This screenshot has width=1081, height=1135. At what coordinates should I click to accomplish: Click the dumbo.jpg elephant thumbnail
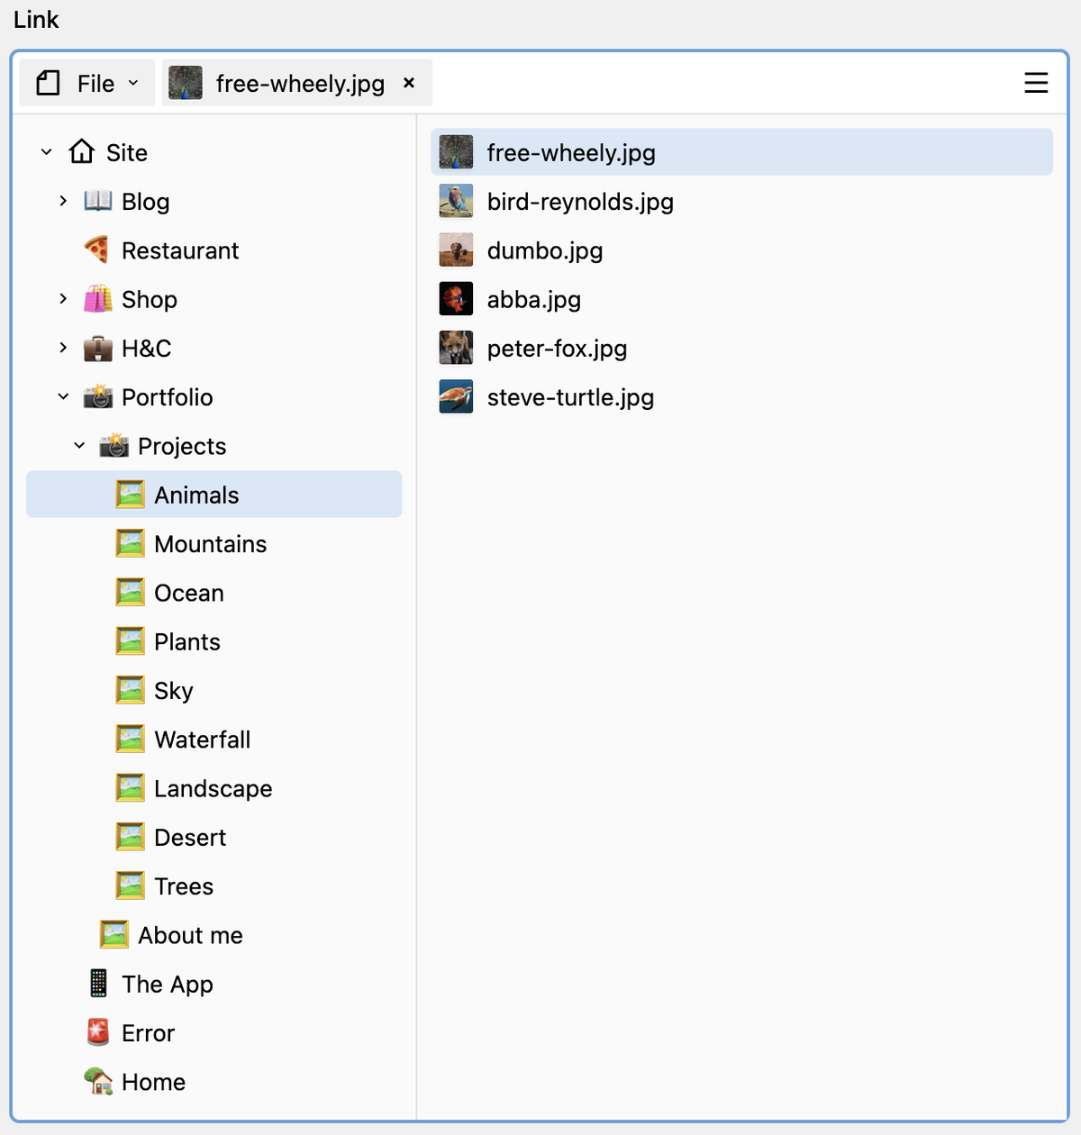(x=456, y=250)
